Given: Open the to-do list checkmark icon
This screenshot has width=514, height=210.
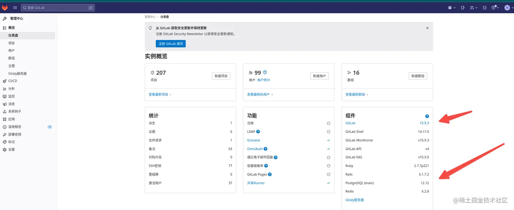Looking at the screenshot, I should (x=485, y=7).
